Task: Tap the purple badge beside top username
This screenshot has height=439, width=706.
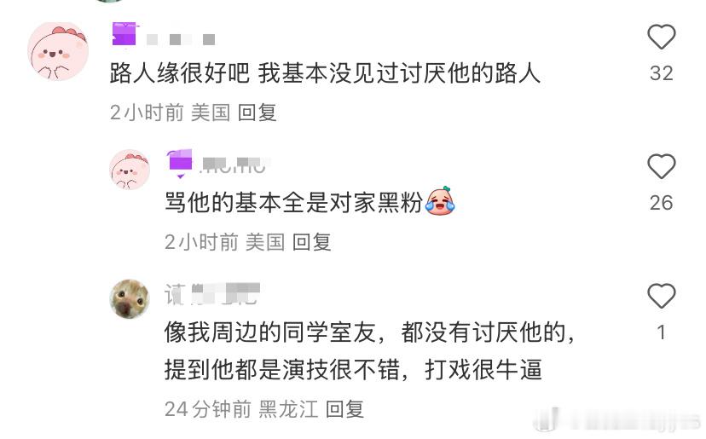Action: 124,34
